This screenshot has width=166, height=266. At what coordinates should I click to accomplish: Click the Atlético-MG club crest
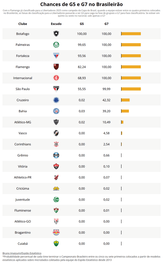tap(56, 122)
